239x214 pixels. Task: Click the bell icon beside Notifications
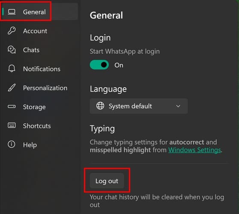pyautogui.click(x=12, y=68)
